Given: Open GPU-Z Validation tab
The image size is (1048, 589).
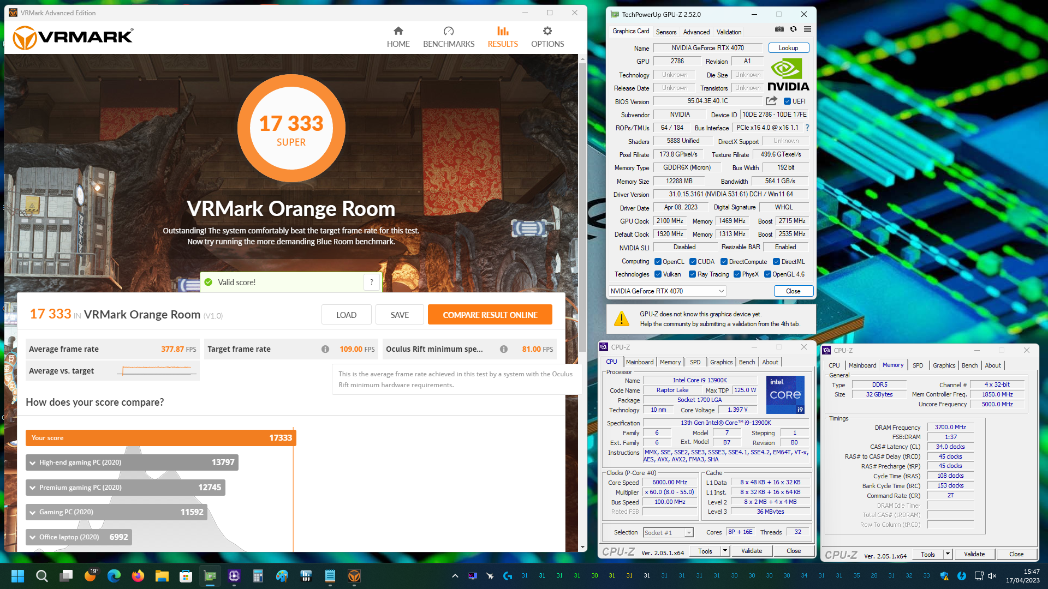Looking at the screenshot, I should 729,32.
